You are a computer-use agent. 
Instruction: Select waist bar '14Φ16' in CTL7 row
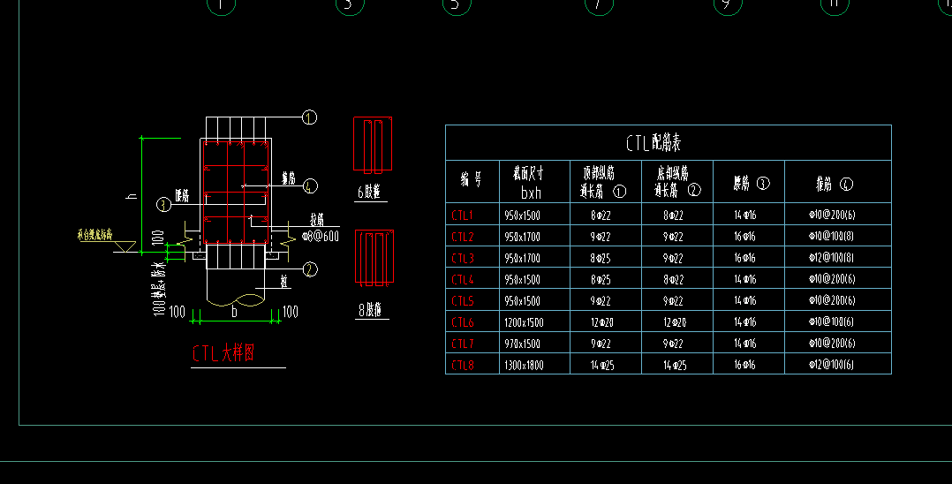click(x=745, y=343)
